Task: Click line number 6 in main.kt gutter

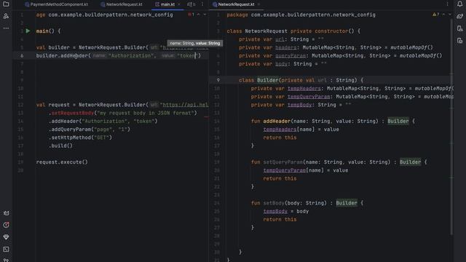Action: (22, 56)
